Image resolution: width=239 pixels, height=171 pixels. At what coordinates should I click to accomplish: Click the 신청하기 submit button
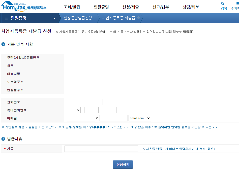(123, 164)
